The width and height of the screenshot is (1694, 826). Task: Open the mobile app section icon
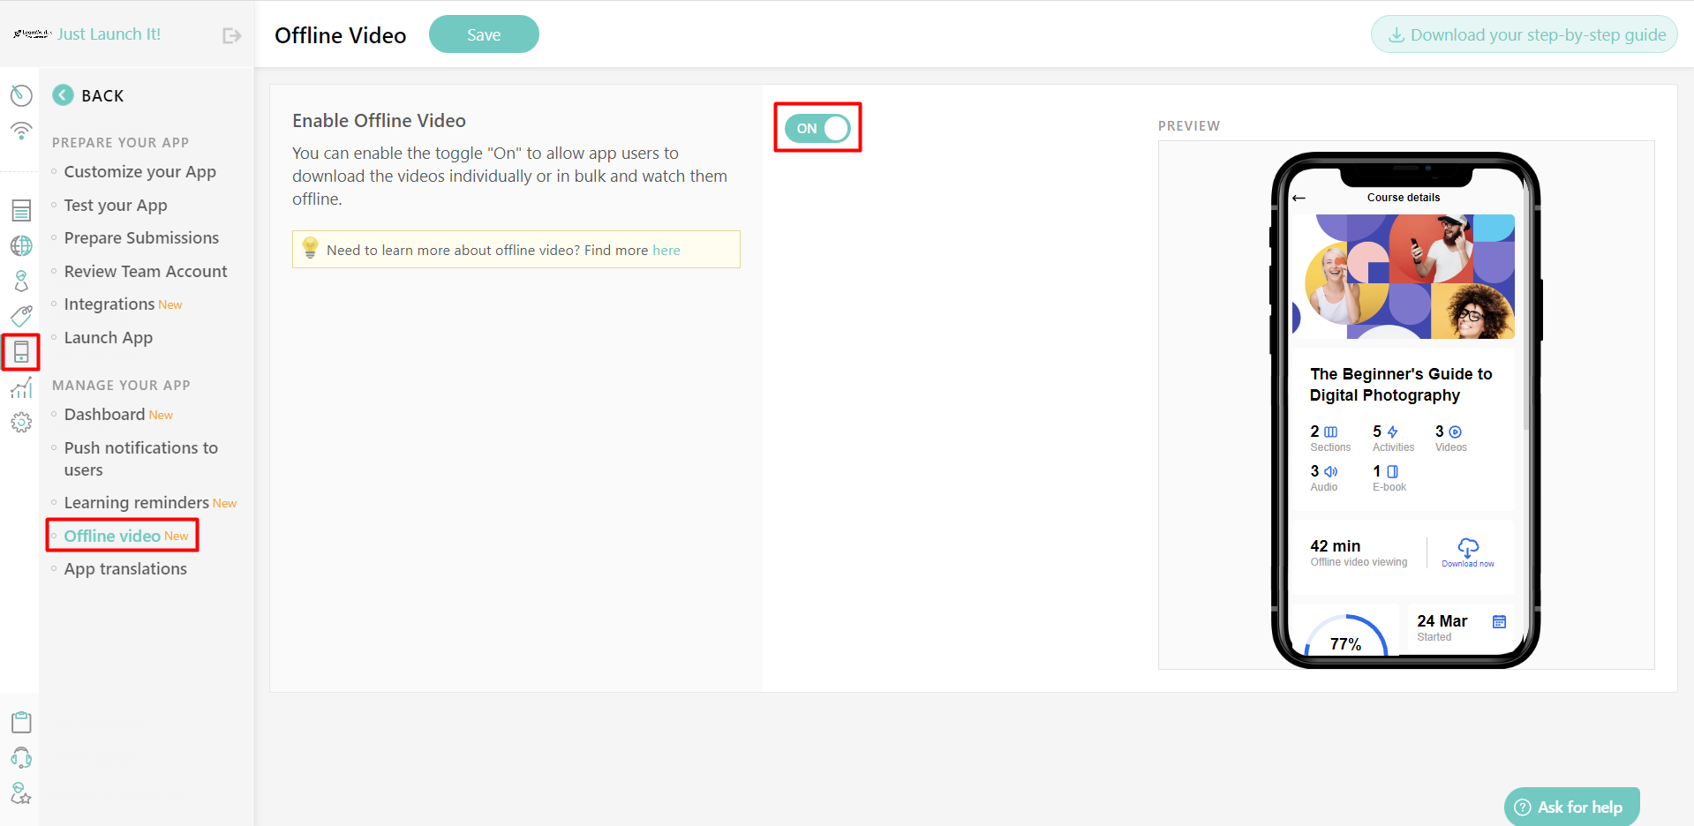point(21,352)
